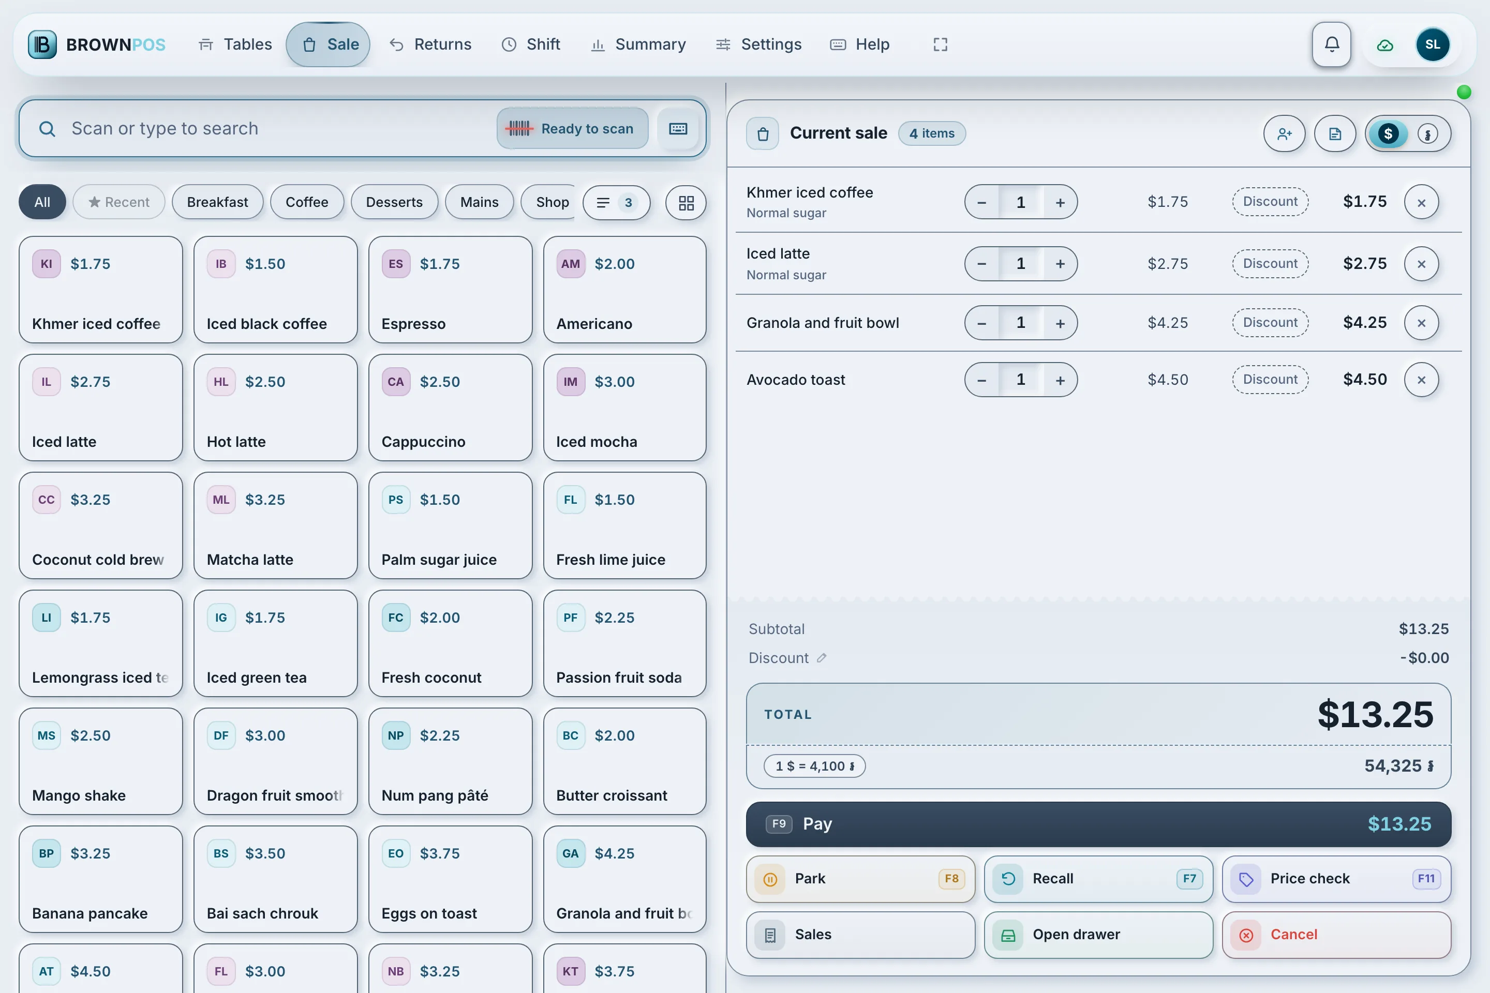Remove Khmer iced coffee from sale
The width and height of the screenshot is (1490, 993).
point(1421,202)
